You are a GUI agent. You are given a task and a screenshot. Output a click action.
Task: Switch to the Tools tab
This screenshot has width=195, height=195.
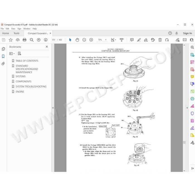point(16,33)
